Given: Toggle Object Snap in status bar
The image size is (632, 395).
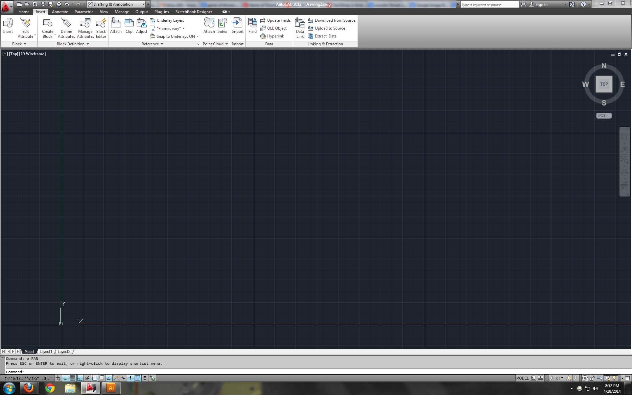Looking at the screenshot, I should click(x=94, y=378).
